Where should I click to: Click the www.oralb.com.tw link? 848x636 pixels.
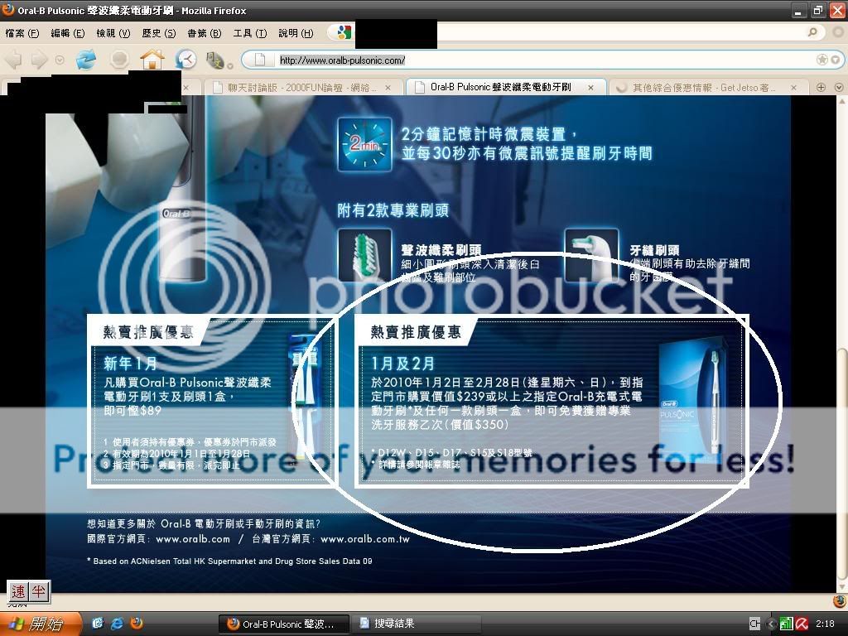click(365, 539)
